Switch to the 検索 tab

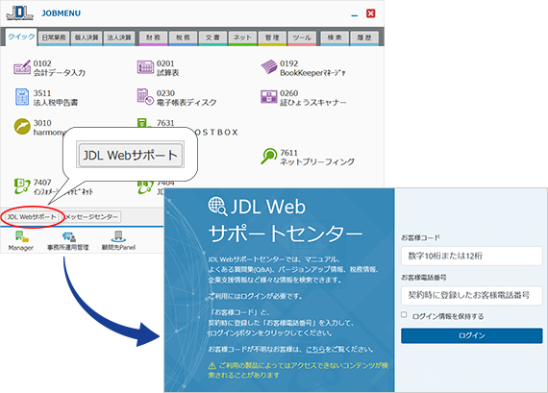click(335, 37)
